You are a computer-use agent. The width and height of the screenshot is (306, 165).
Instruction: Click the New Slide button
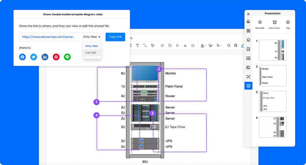coord(260,24)
